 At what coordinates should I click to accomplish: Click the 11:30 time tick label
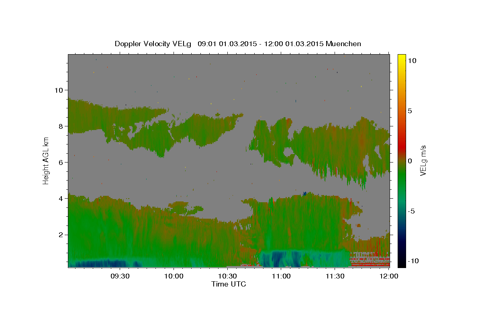[x=335, y=276]
